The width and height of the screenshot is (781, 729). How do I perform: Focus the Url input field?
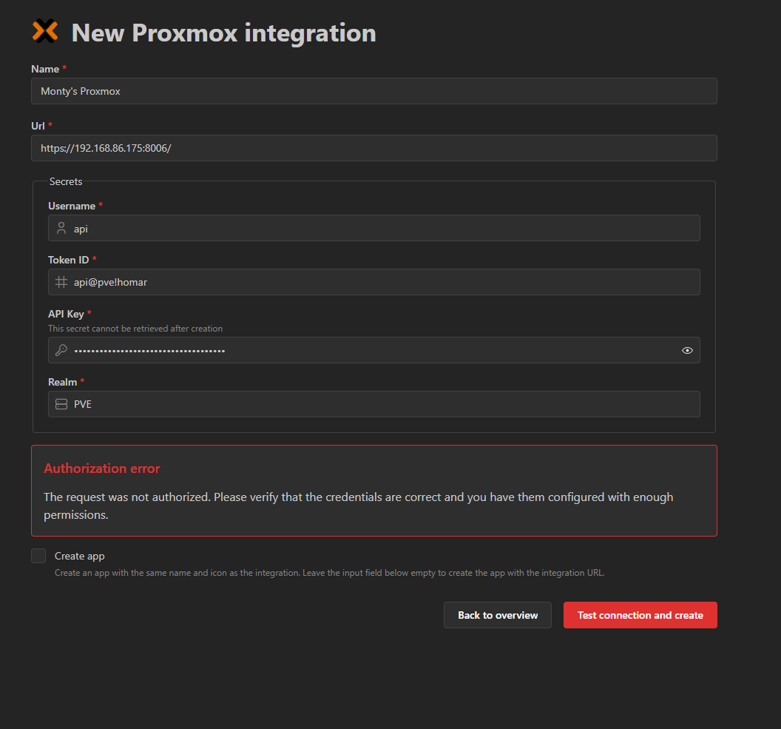374,148
